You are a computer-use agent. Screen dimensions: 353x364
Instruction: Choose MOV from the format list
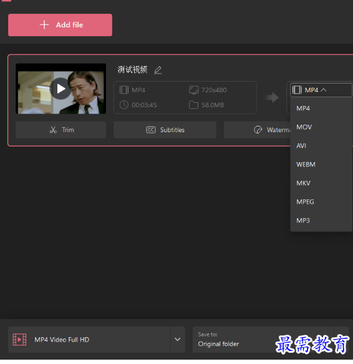(x=321, y=127)
